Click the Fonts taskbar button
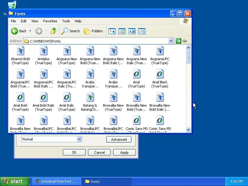Viewport: 248px width, 186px height. 107,181
